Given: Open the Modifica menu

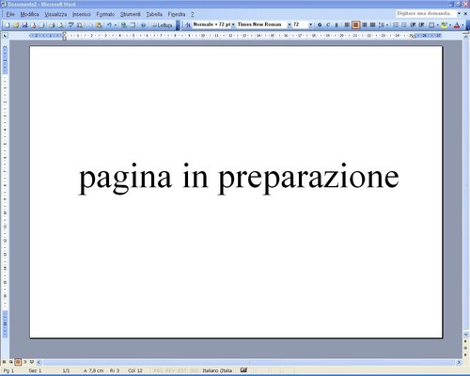Looking at the screenshot, I should 29,14.
